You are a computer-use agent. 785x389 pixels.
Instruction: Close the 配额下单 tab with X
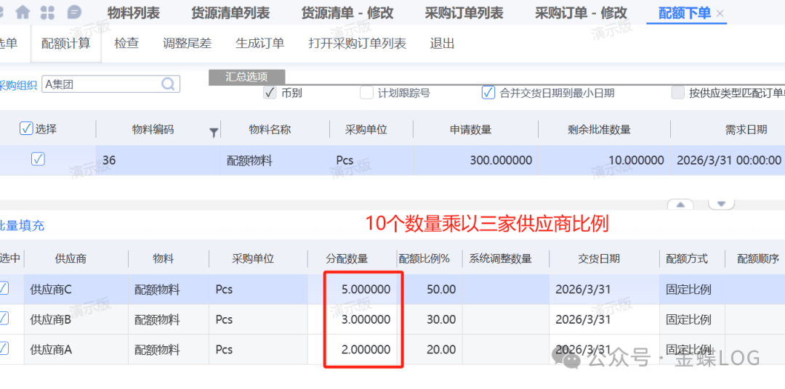pos(720,14)
